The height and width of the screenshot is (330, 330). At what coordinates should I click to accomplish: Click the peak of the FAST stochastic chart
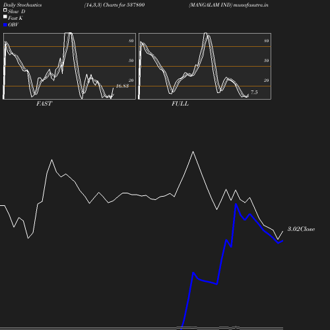[x=68, y=33]
